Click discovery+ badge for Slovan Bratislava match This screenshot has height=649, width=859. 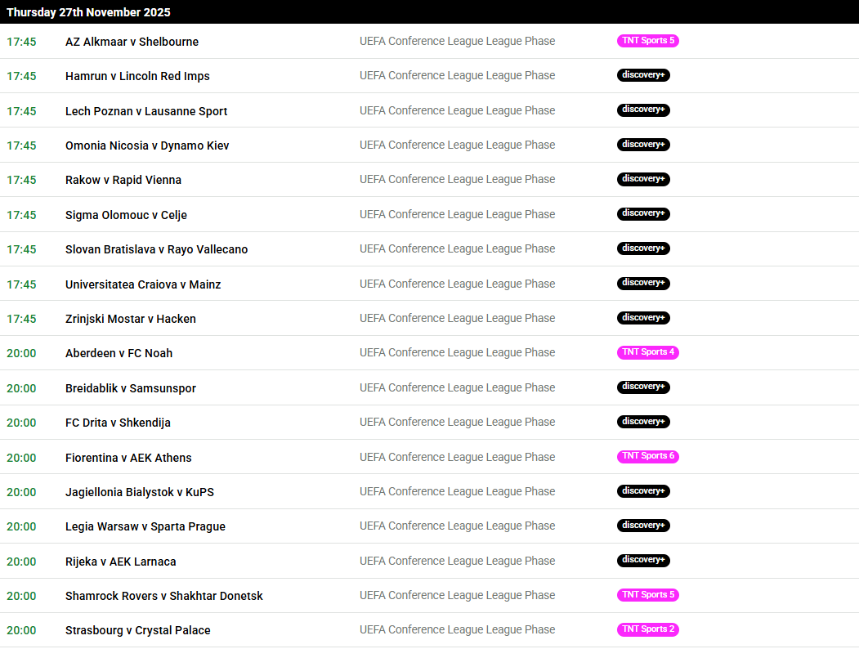tap(643, 248)
